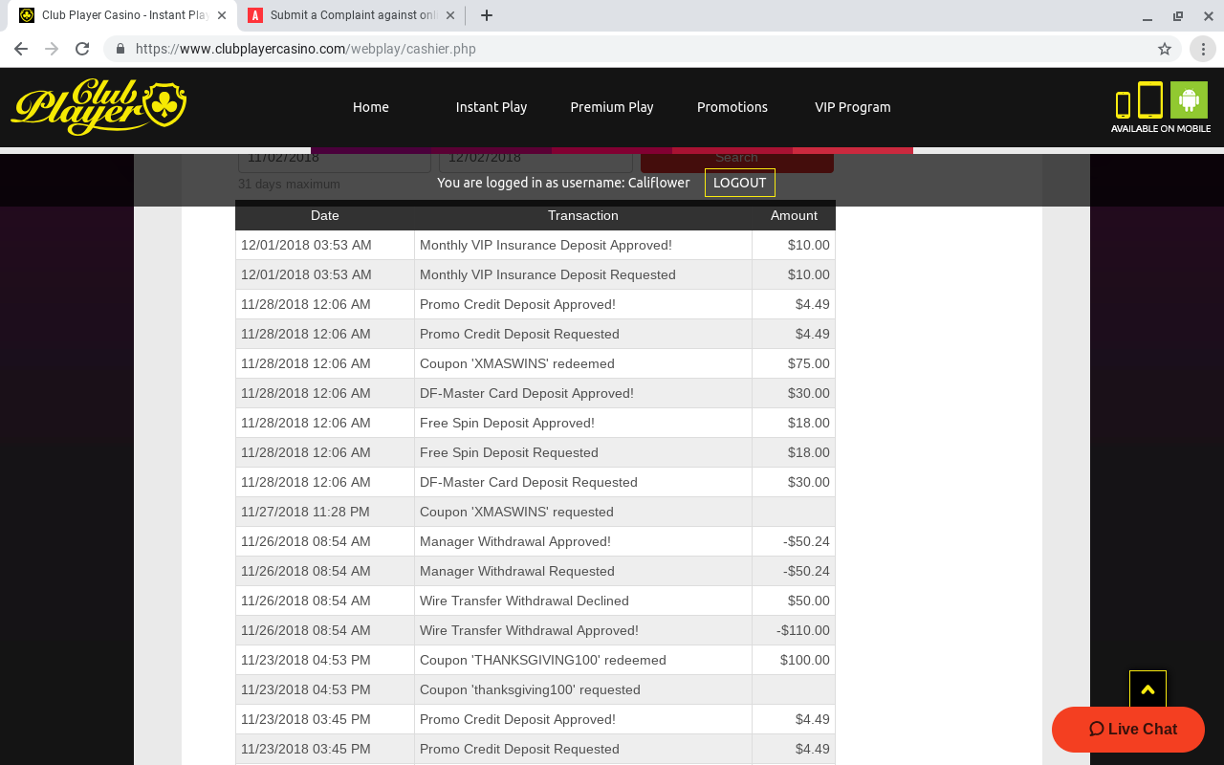Select 'Monthly VIP Insurance Deposit Approved!' row text
The height and width of the screenshot is (765, 1224).
546,245
